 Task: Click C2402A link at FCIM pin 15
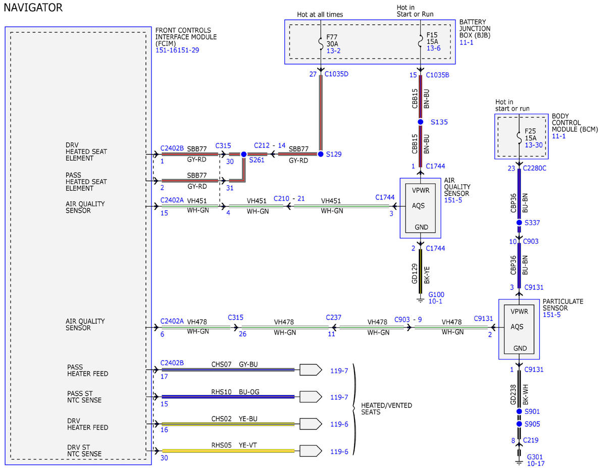[172, 200]
